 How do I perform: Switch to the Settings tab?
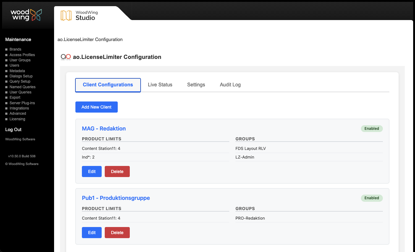196,85
